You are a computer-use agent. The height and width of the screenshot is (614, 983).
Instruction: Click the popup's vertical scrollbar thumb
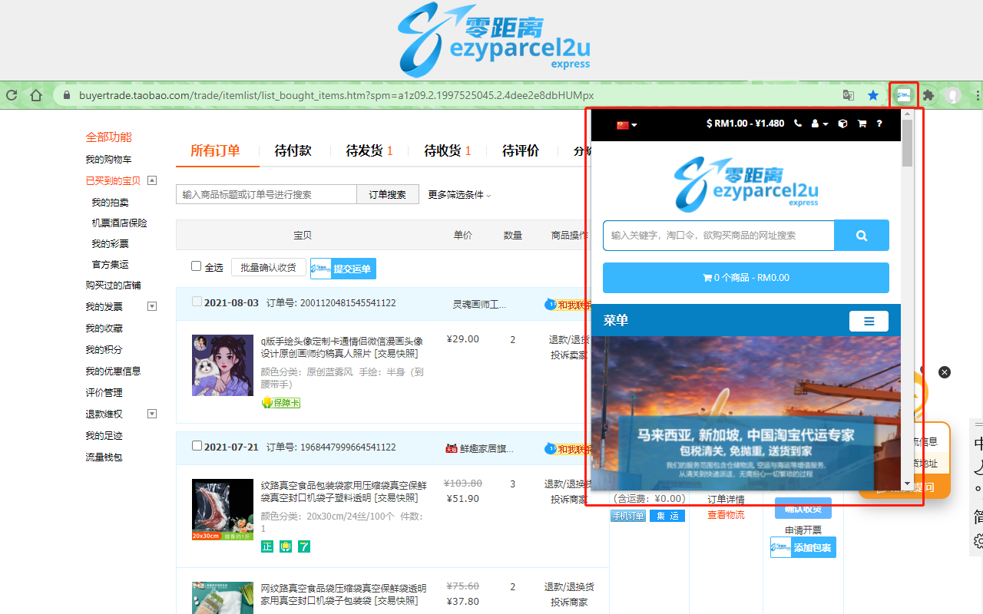[x=907, y=144]
